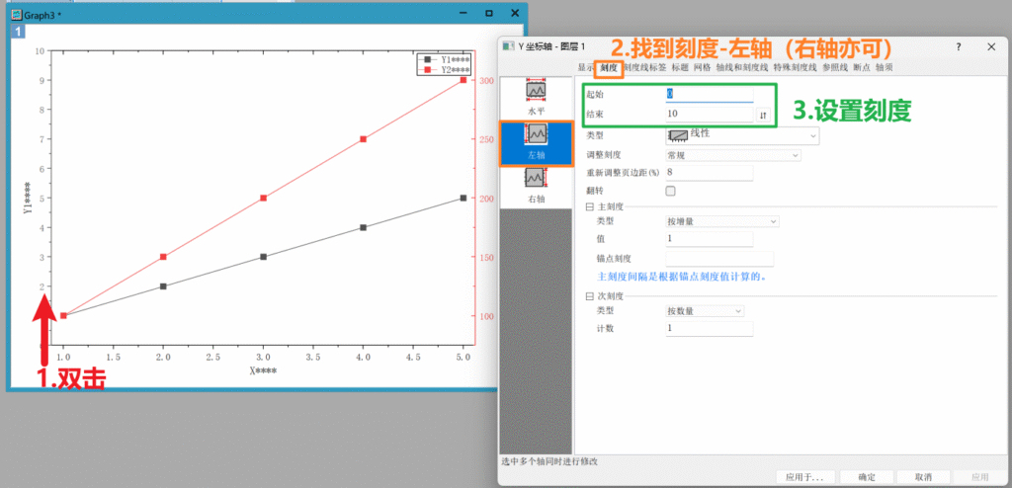The width and height of the screenshot is (1012, 488).
Task: Click the 确定 button
Action: pos(867,477)
